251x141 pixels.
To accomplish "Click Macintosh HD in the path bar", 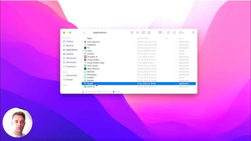I will (x=89, y=92).
